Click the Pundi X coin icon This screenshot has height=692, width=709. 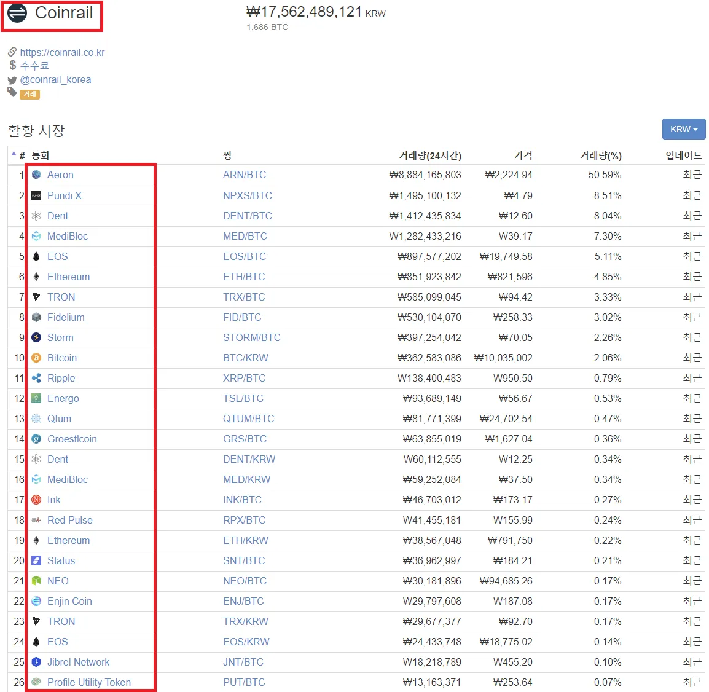[x=37, y=195]
